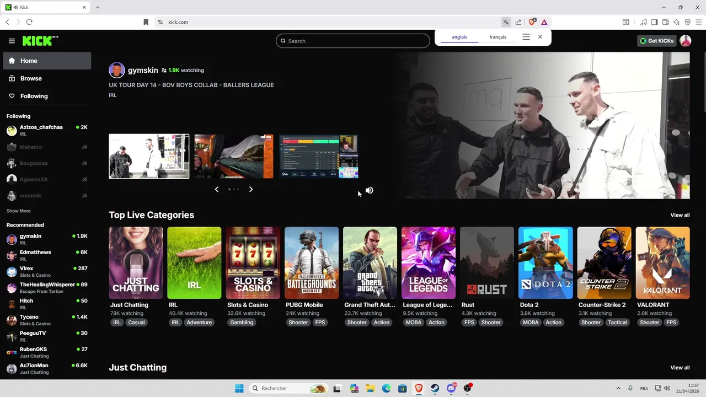Open VALORANT category card
Image resolution: width=706 pixels, height=397 pixels.
tap(663, 263)
